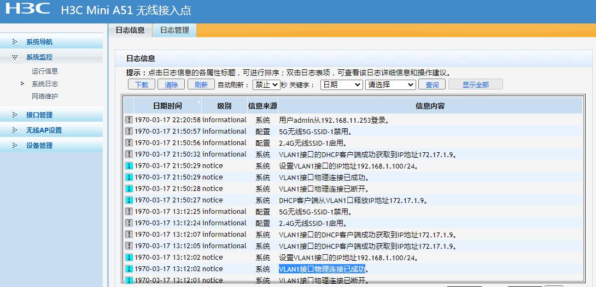Click the arrow icon beside 设备管理
596x287 pixels.
point(15,145)
